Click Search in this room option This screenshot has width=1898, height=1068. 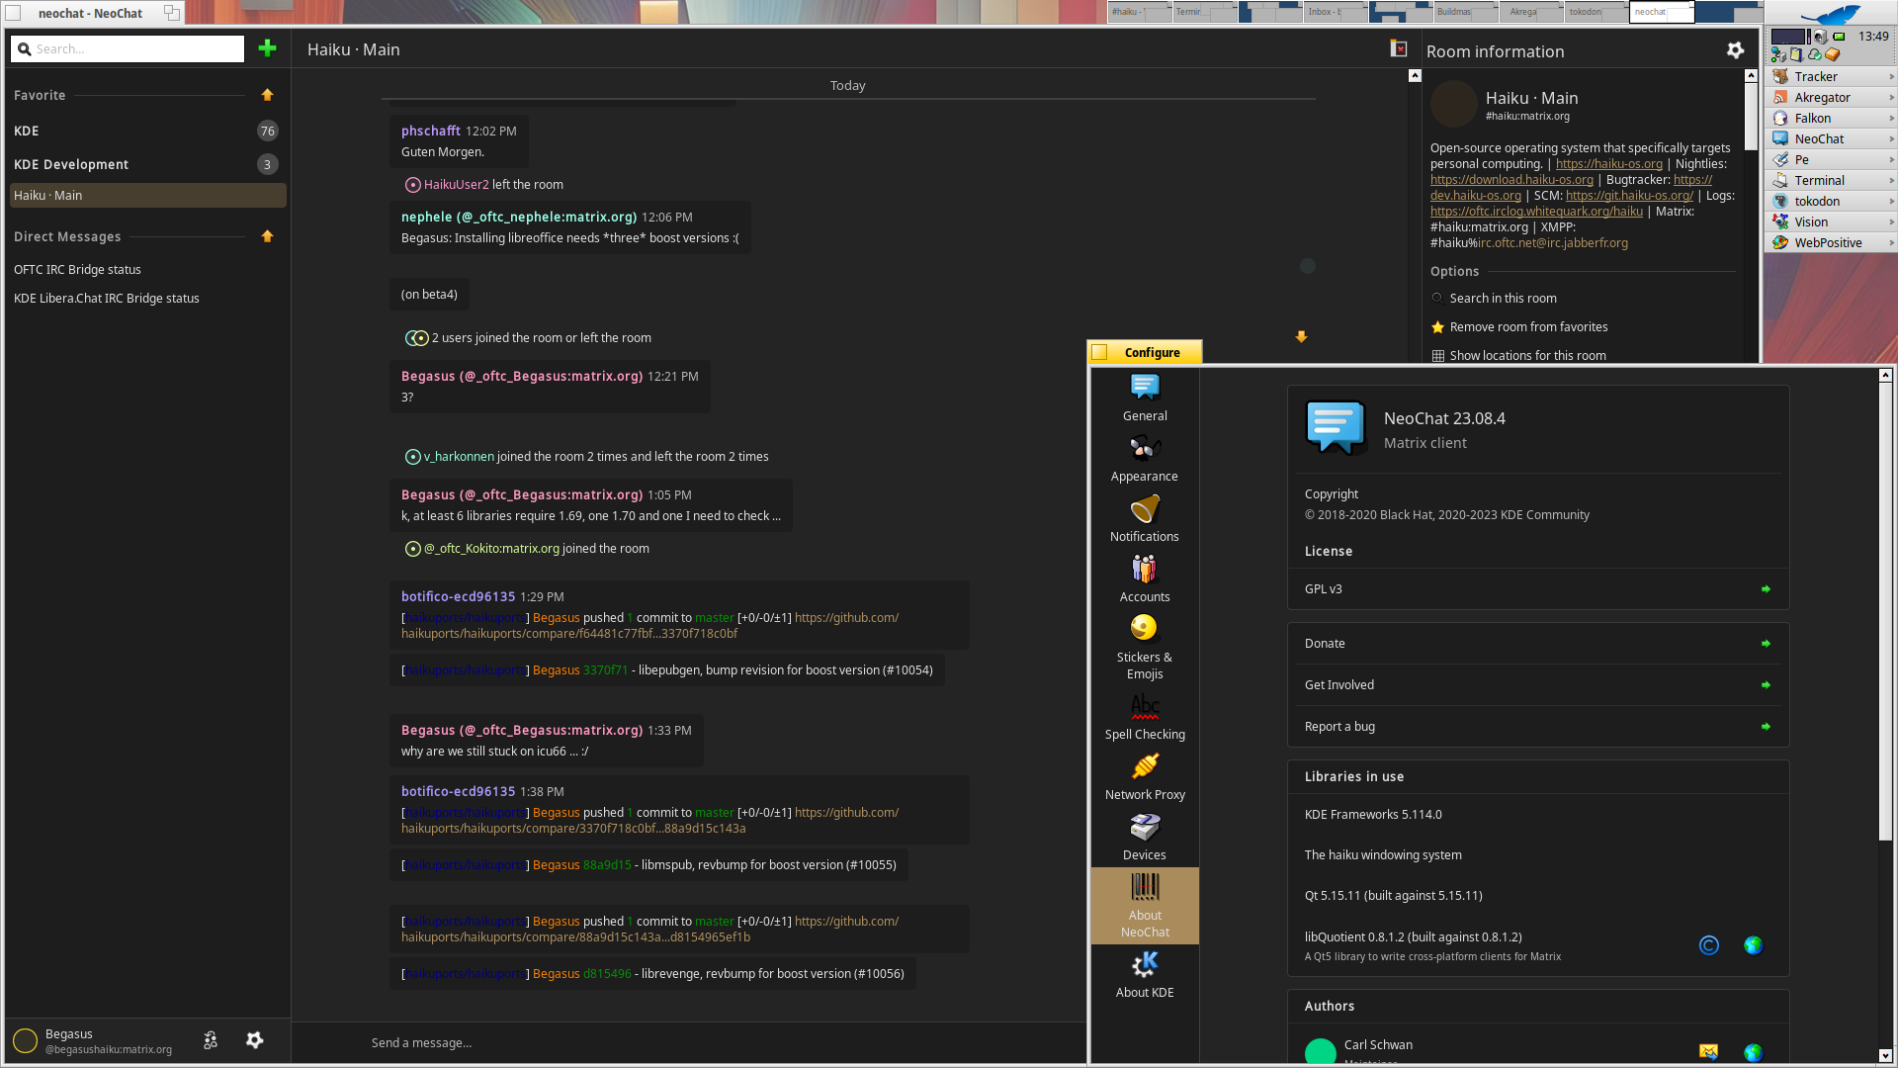(1582, 299)
